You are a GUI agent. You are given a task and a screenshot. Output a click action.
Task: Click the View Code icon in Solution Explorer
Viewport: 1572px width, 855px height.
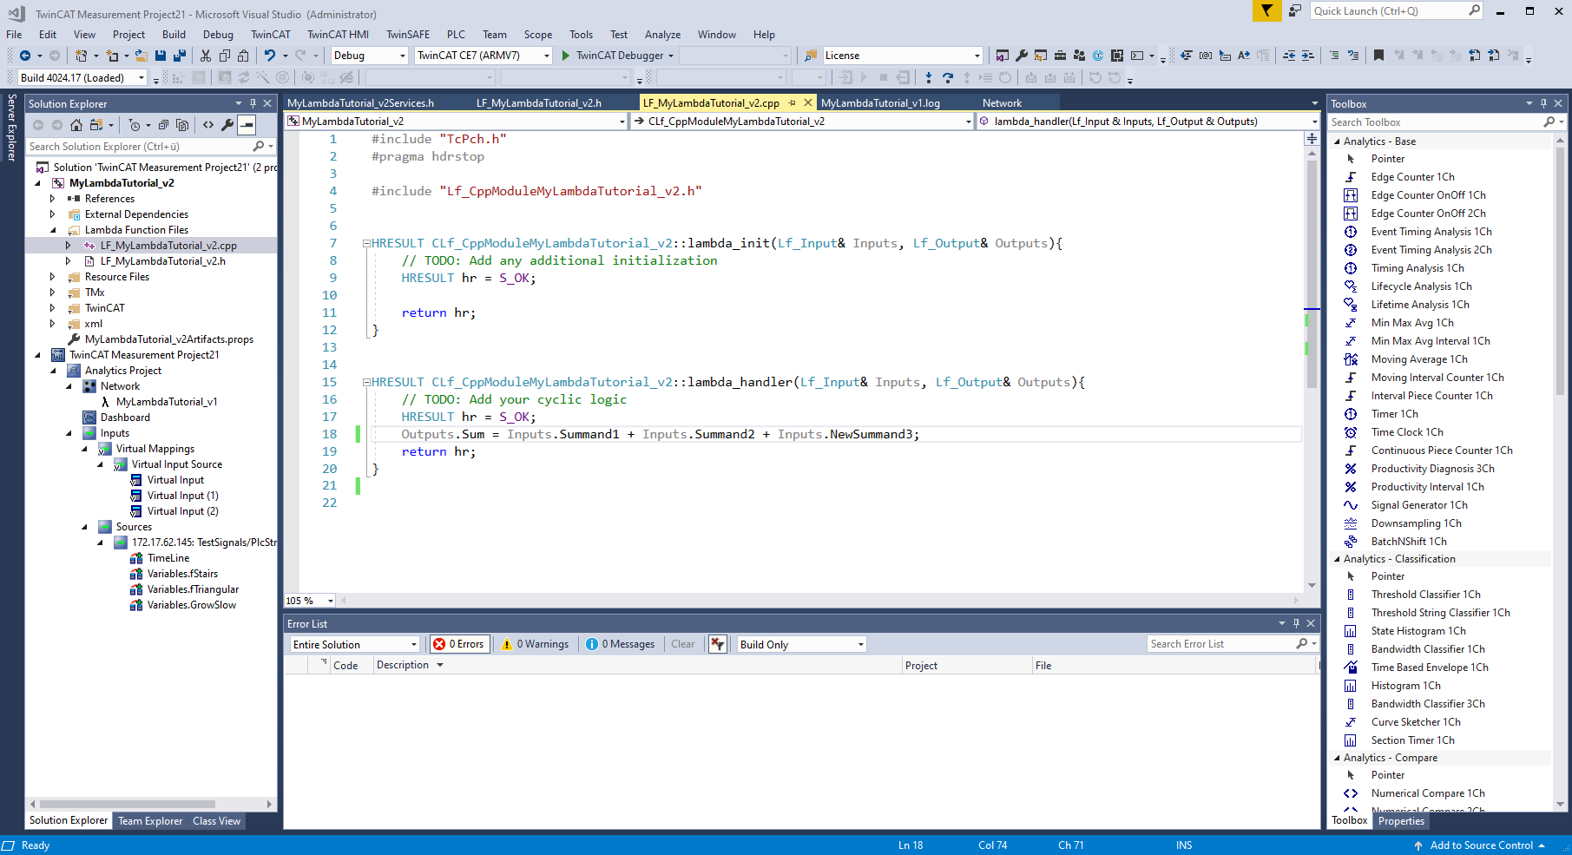pyautogui.click(x=208, y=125)
